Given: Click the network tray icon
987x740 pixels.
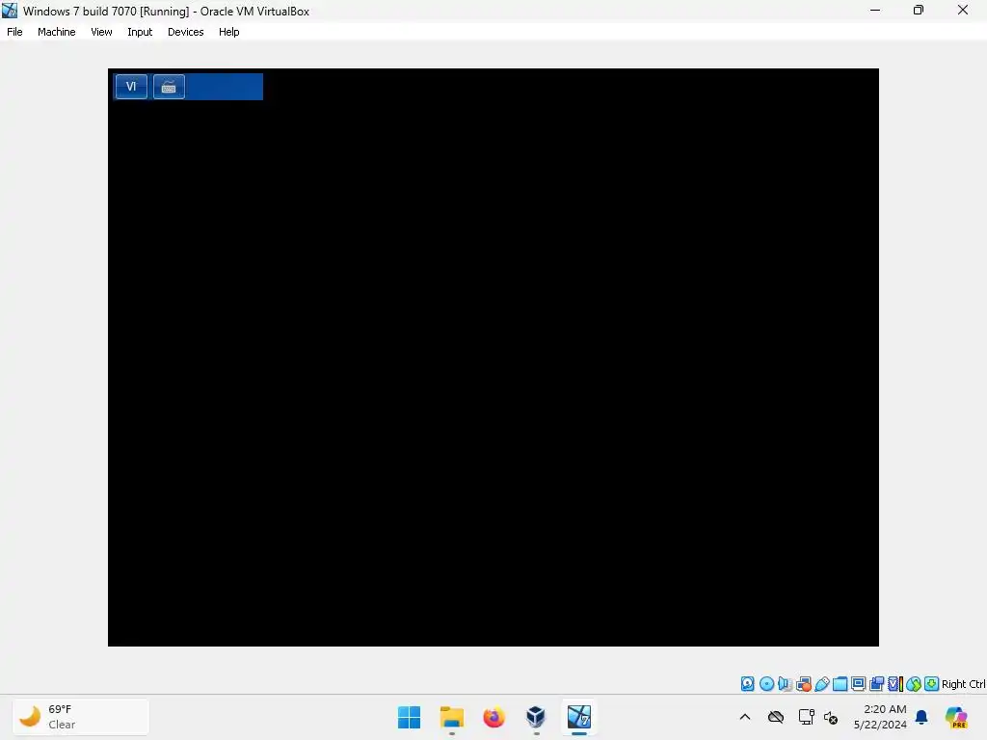Looking at the screenshot, I should point(807,717).
